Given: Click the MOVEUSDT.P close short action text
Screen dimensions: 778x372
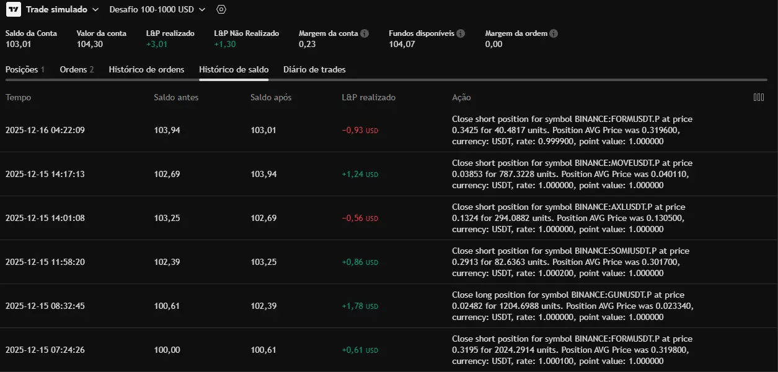Looking at the screenshot, I should tap(572, 174).
